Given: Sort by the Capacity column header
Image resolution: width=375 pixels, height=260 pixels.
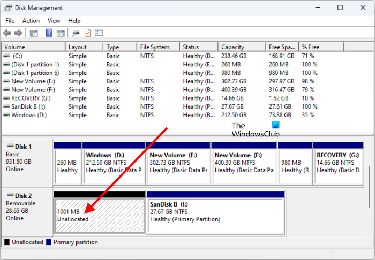Looking at the screenshot, I should 242,47.
